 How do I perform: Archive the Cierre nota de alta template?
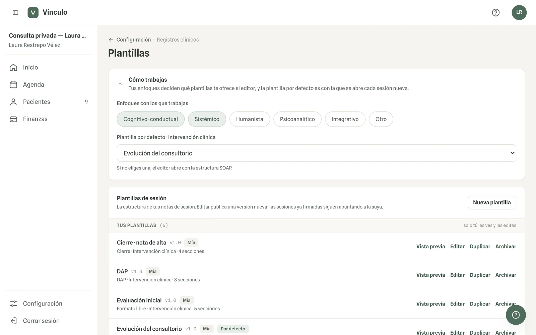(506, 246)
